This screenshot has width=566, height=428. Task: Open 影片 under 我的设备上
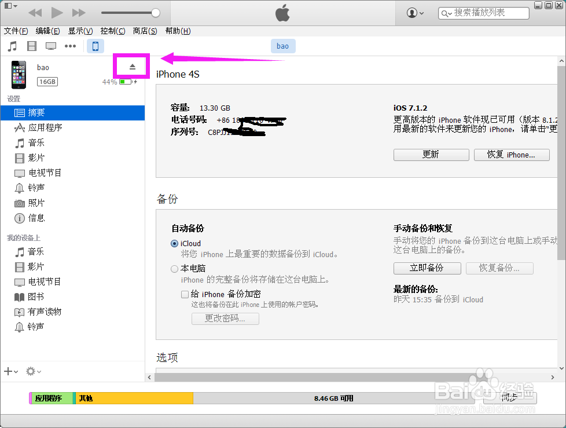72,267
